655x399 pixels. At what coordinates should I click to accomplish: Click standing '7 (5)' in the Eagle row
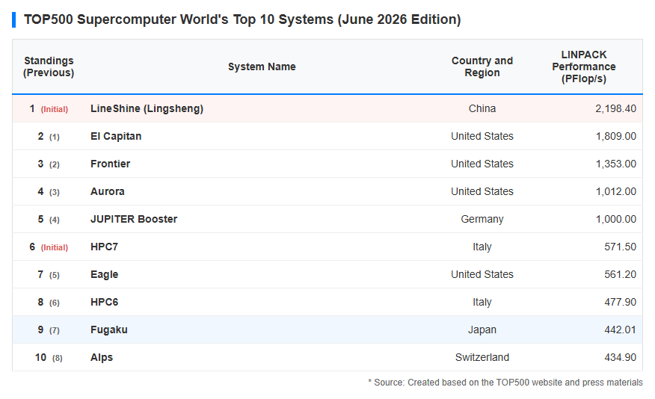tap(49, 275)
